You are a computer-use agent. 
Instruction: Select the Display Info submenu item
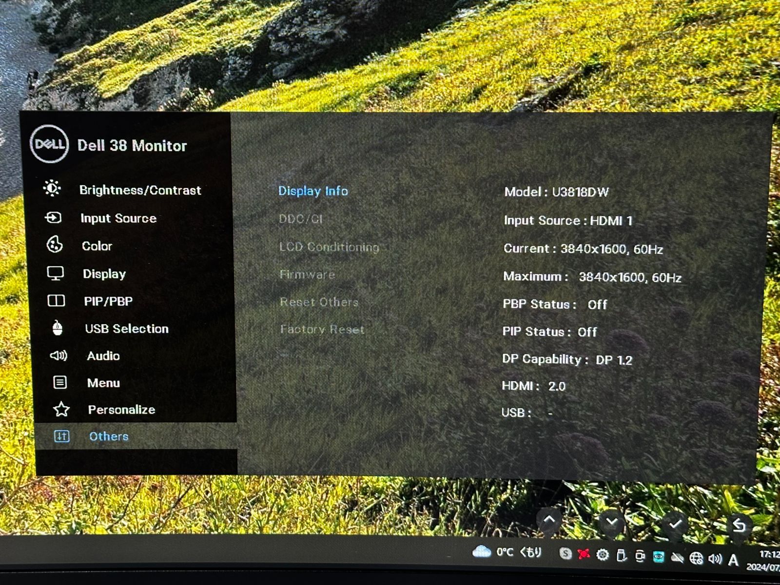click(x=313, y=191)
